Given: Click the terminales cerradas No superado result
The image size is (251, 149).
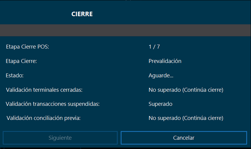Looking at the screenshot, I should 186,90.
